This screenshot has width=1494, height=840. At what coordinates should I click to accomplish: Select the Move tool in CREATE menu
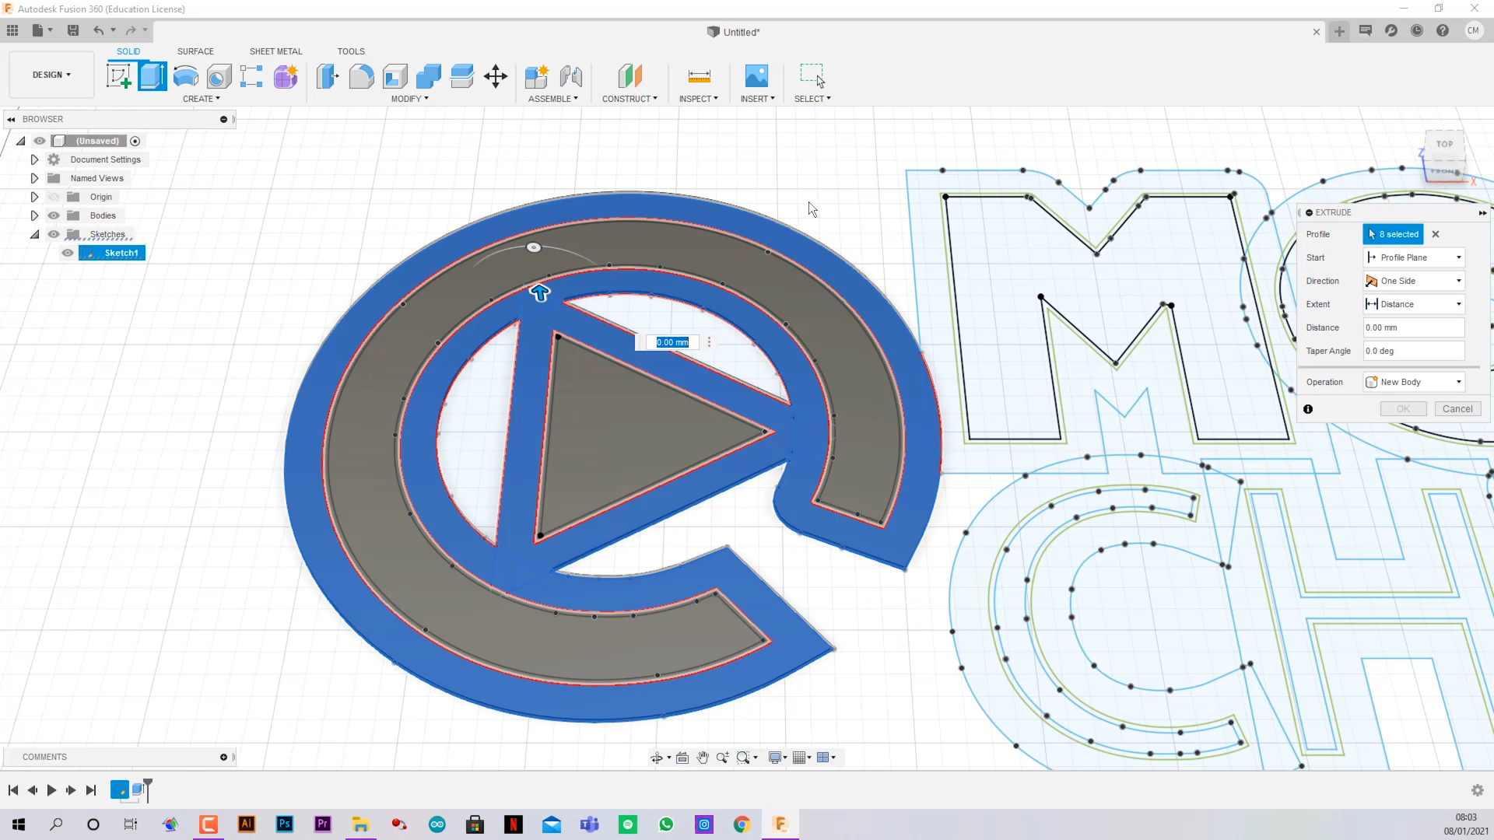[x=496, y=76]
